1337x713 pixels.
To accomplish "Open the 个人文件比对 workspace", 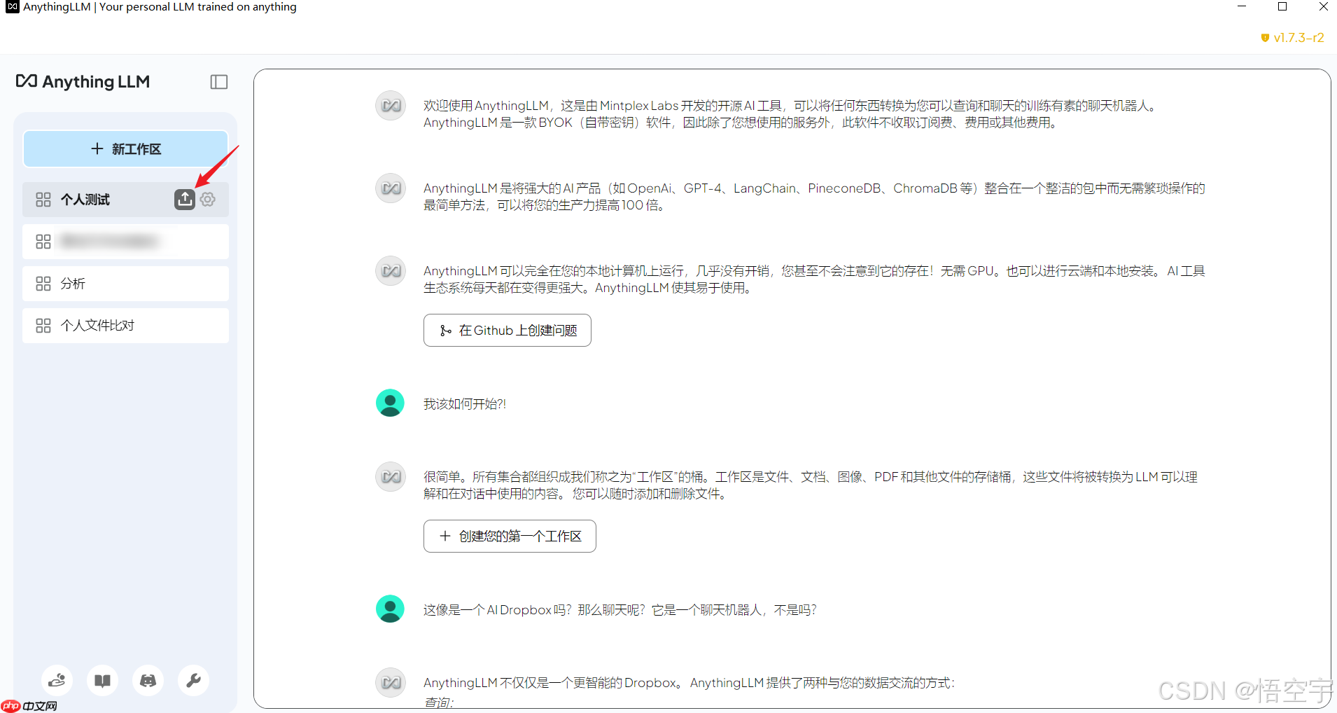I will click(126, 326).
